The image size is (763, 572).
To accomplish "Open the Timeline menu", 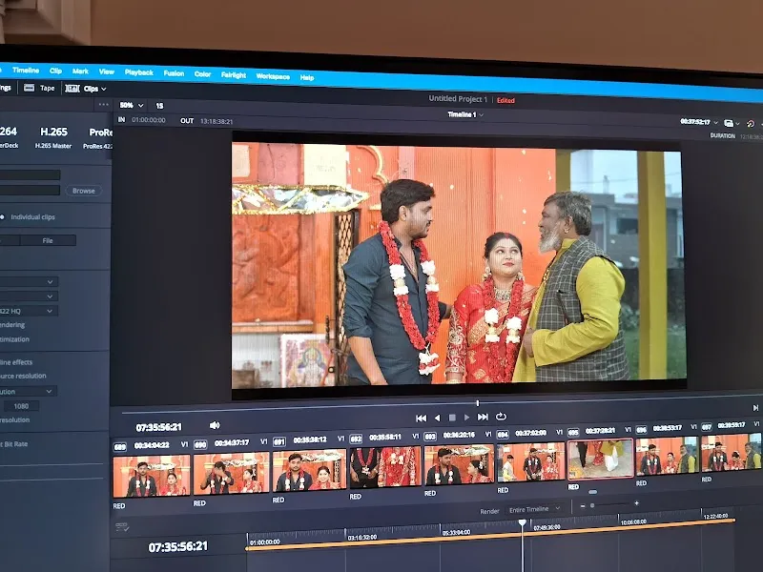I will tap(26, 70).
